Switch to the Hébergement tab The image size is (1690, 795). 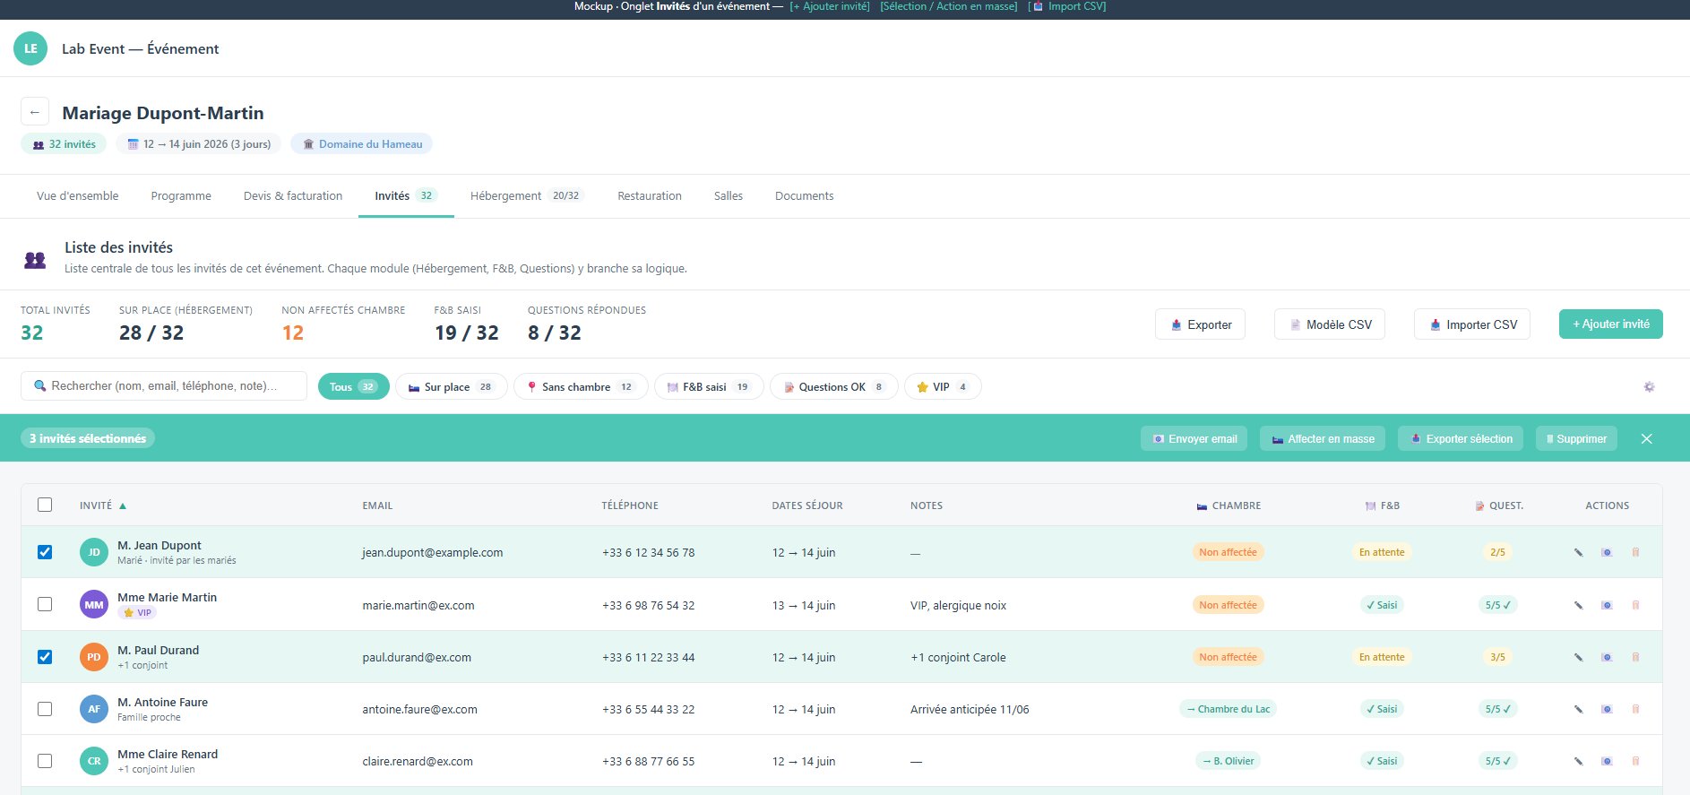(526, 195)
